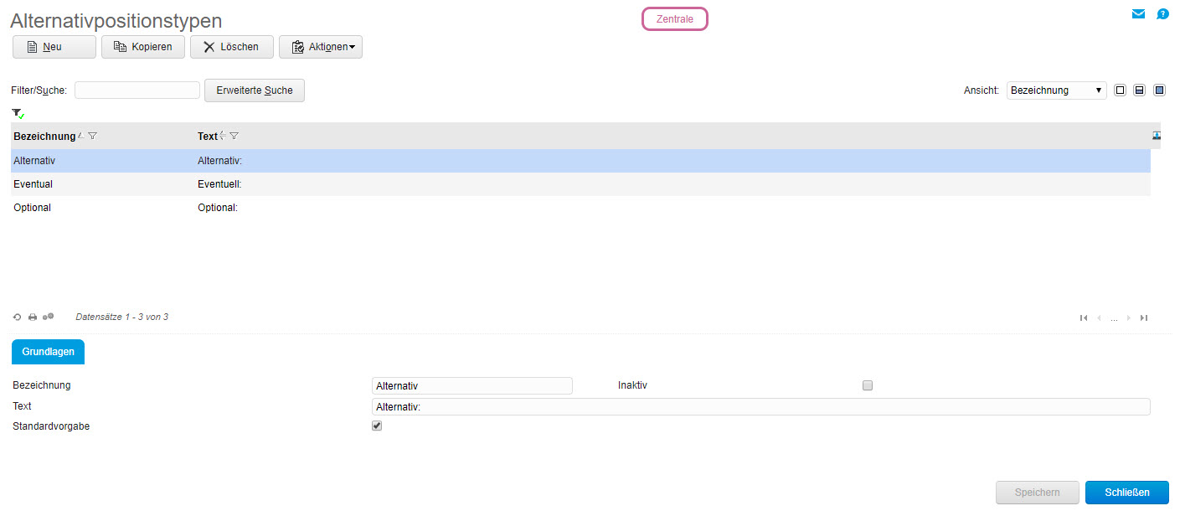Click the Schließen button
1180x511 pixels.
click(1127, 493)
